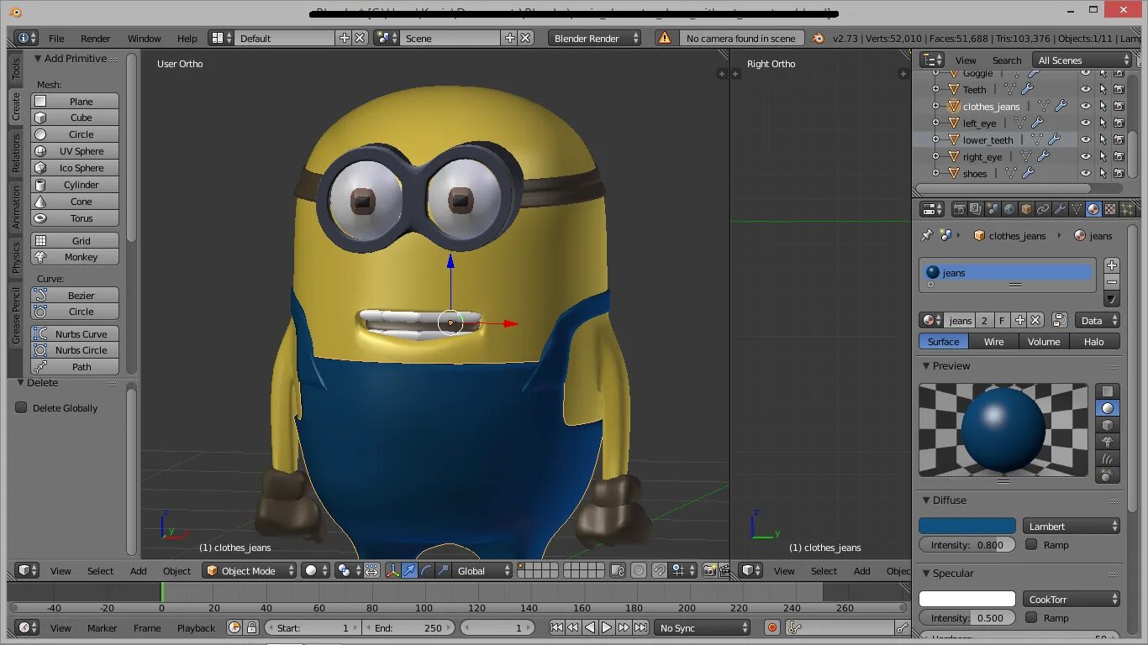
Task: Toggle selectability of right_eye object
Action: [1103, 156]
